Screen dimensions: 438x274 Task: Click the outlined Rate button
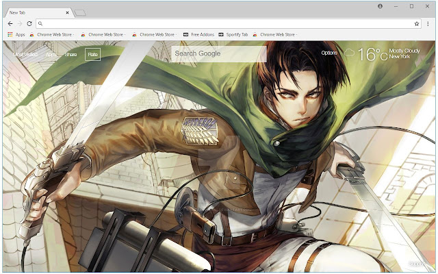coord(93,54)
